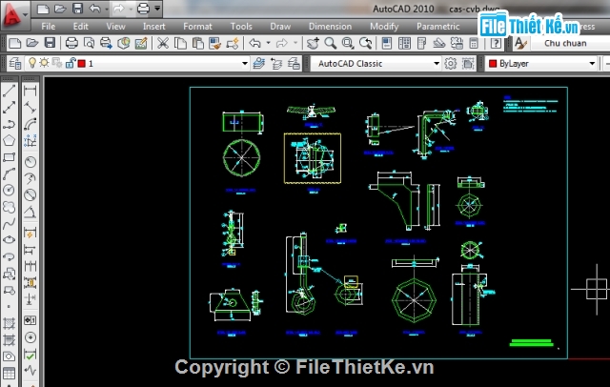Open the Tool Palettes window icon

click(x=421, y=43)
